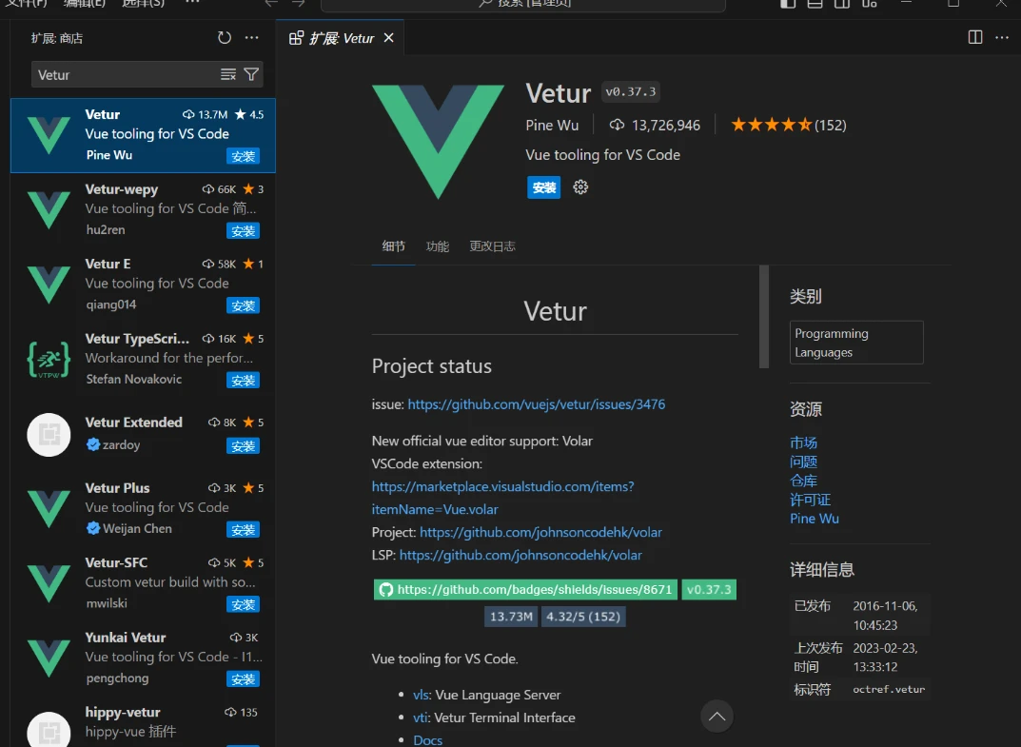Click the 13.73M installs badge
Screen dimensions: 1021x747
(x=511, y=617)
